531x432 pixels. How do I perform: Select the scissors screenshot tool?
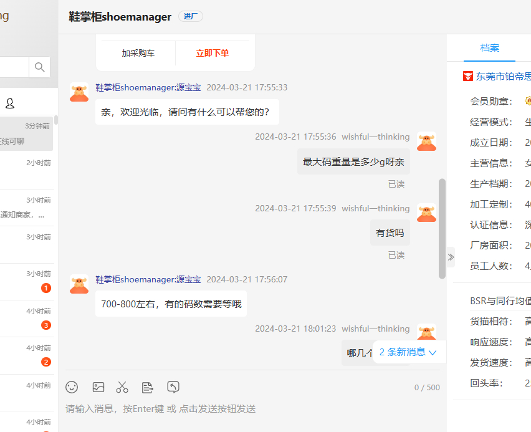tap(122, 387)
